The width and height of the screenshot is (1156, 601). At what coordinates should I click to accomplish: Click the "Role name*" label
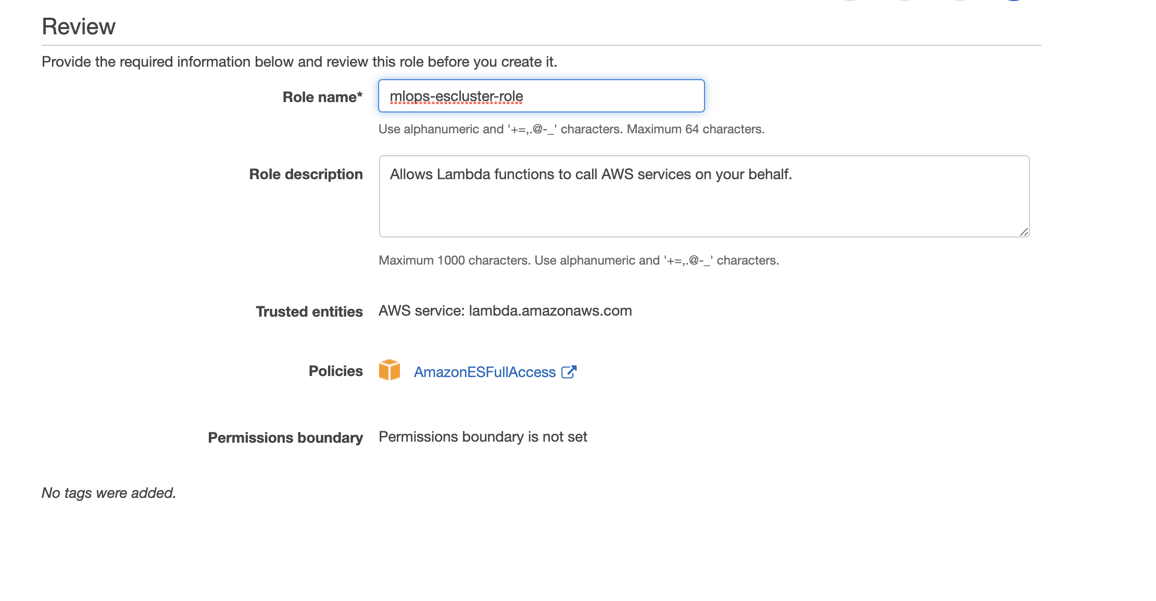[x=322, y=97]
